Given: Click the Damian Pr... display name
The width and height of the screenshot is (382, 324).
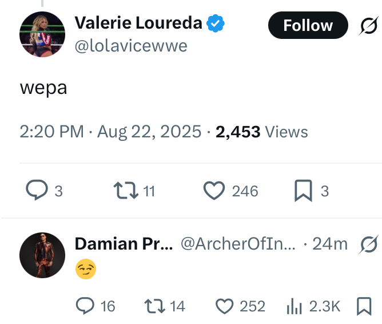Looking at the screenshot, I should [x=122, y=244].
